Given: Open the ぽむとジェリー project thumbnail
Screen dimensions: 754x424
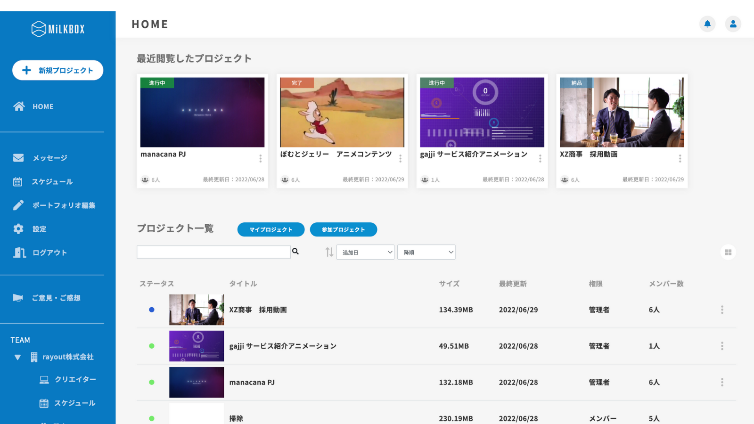Looking at the screenshot, I should [x=342, y=113].
